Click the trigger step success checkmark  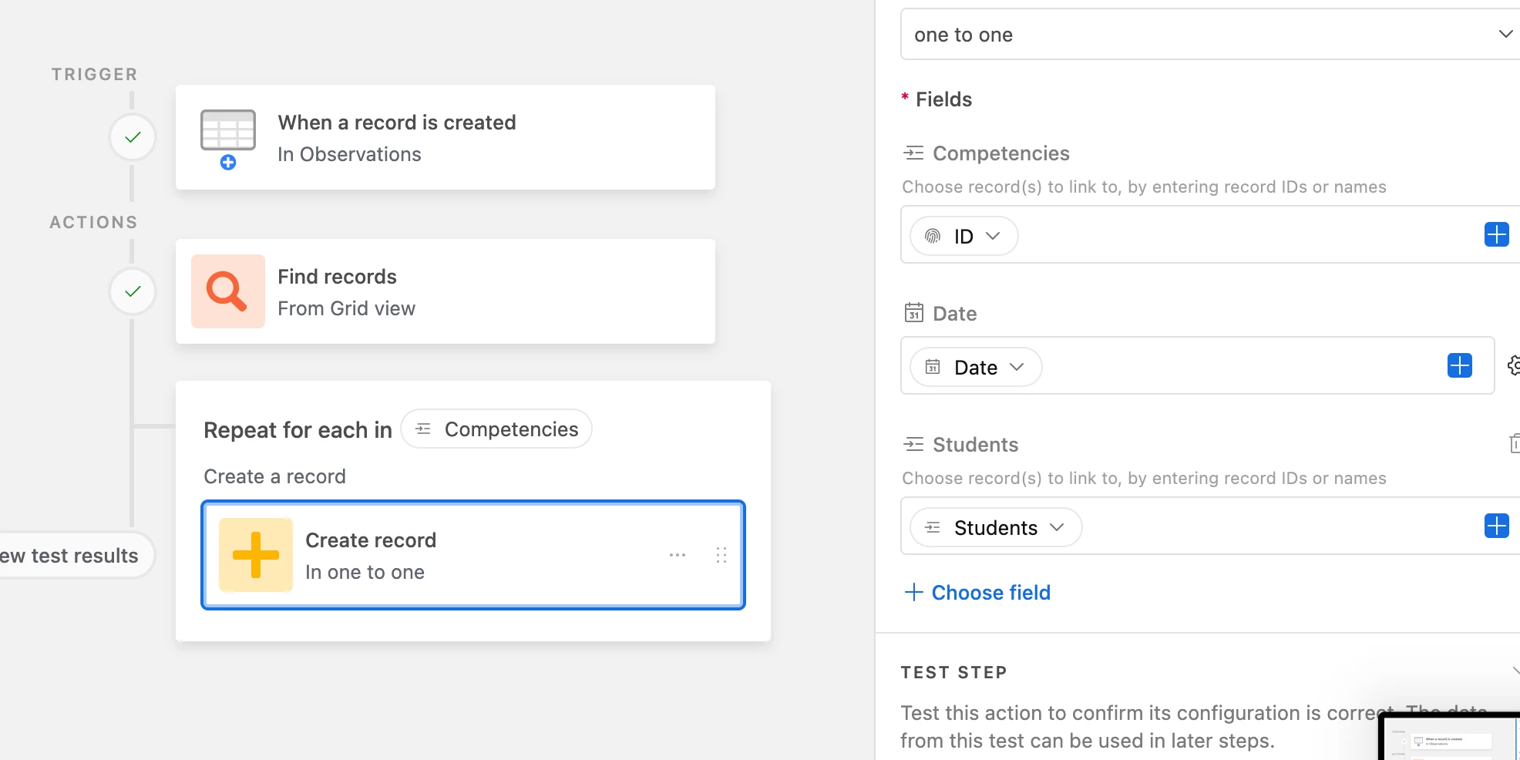coord(133,137)
